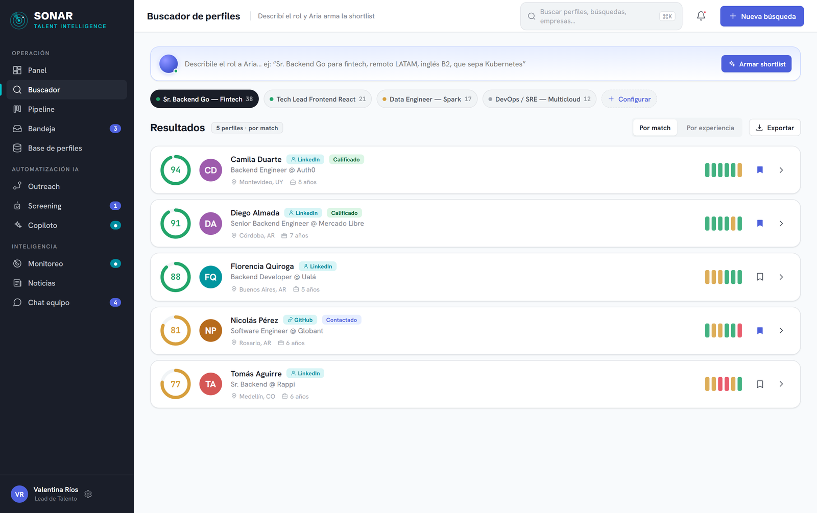Expand Camila Duarte's profile chevron
The image size is (817, 513).
point(781,170)
